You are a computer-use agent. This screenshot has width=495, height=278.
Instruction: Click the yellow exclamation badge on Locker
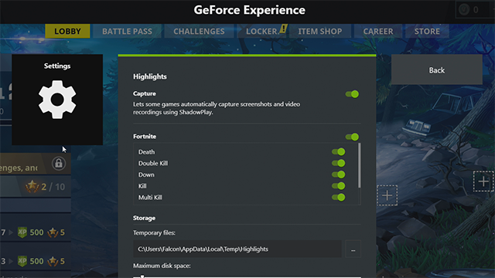pyautogui.click(x=283, y=29)
